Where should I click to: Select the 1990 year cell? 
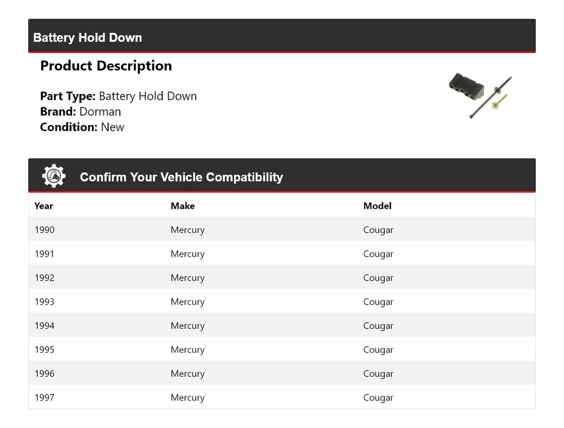44,230
